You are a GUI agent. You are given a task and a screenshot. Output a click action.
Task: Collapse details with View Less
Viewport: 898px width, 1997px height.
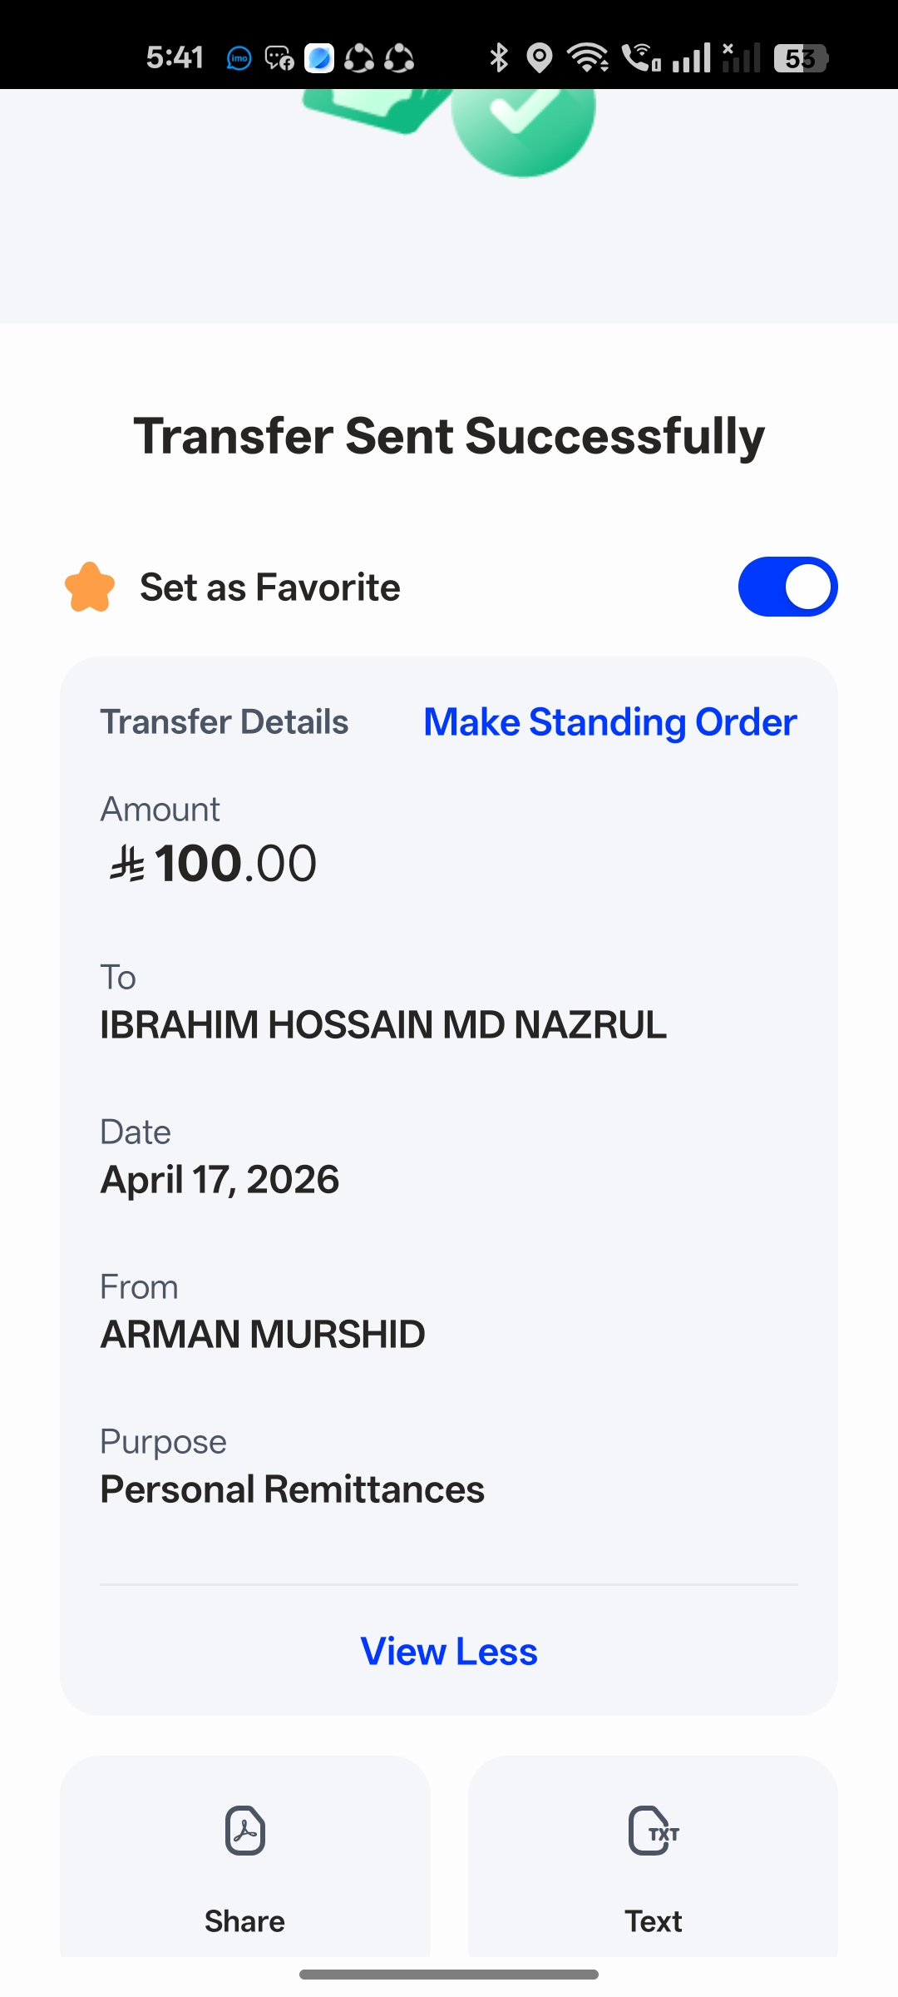click(x=449, y=1652)
